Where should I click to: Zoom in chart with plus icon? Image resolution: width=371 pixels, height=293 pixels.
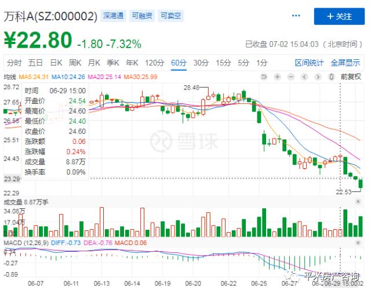click(x=277, y=77)
